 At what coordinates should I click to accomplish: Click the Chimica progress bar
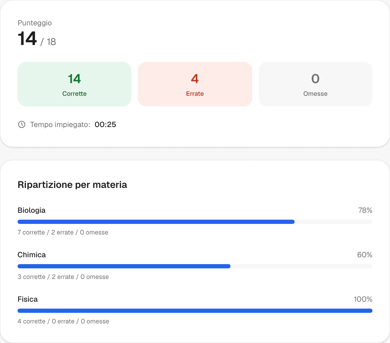pyautogui.click(x=195, y=266)
